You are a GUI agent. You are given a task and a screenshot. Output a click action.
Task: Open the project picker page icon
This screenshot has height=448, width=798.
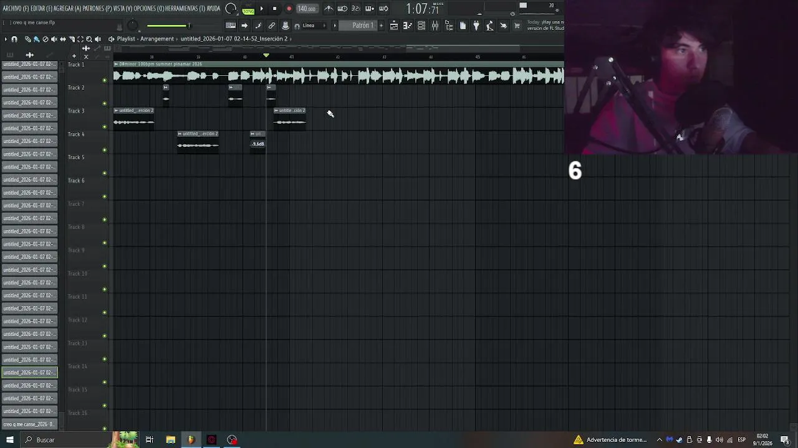[463, 26]
